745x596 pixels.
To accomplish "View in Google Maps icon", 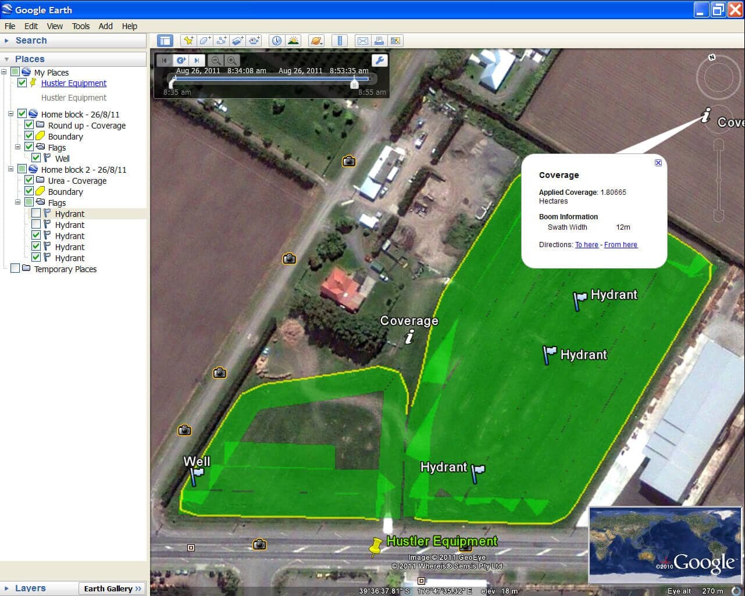I will pos(395,41).
